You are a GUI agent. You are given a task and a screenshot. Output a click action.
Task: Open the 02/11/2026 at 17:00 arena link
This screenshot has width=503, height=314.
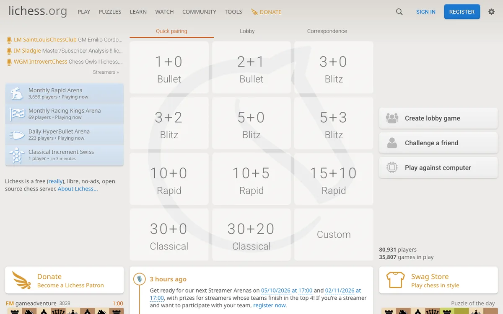pos(255,294)
